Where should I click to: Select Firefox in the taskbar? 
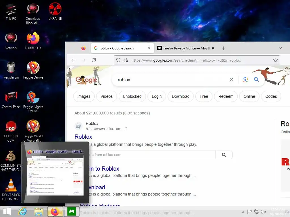[x=55, y=211]
